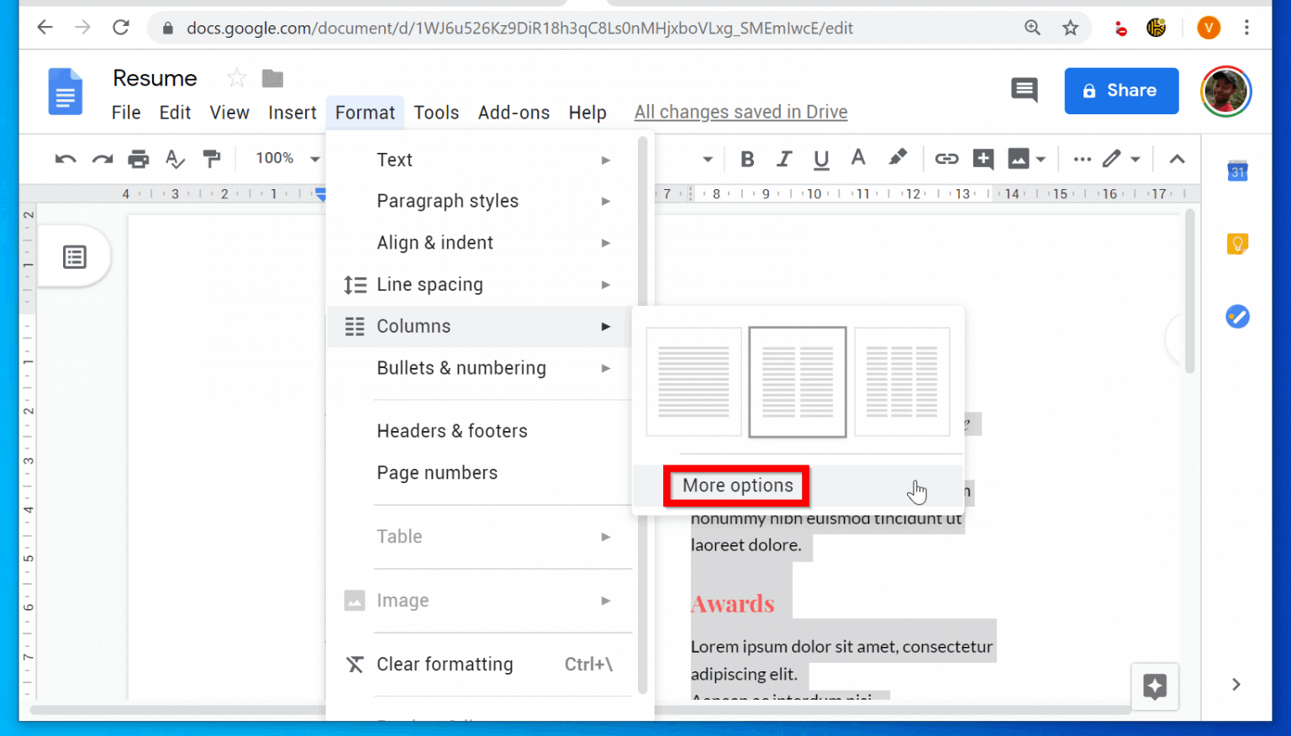Open Editing mode pencil icon
1291x736 pixels.
(x=1112, y=159)
